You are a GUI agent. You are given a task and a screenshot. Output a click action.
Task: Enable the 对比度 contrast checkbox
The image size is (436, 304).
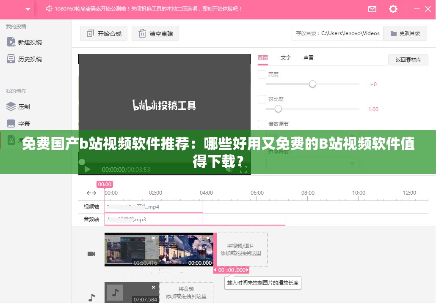[262, 99]
